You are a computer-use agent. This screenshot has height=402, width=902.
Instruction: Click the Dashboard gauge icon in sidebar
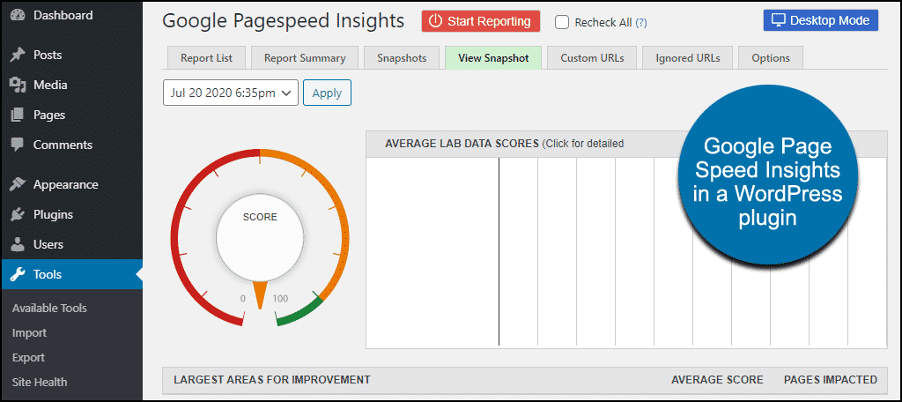click(17, 15)
